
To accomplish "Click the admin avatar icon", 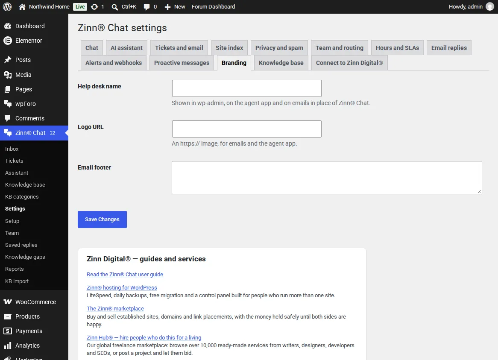I will [490, 7].
